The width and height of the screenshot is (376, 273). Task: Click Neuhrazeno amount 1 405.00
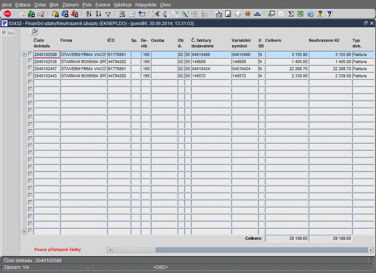(330, 62)
